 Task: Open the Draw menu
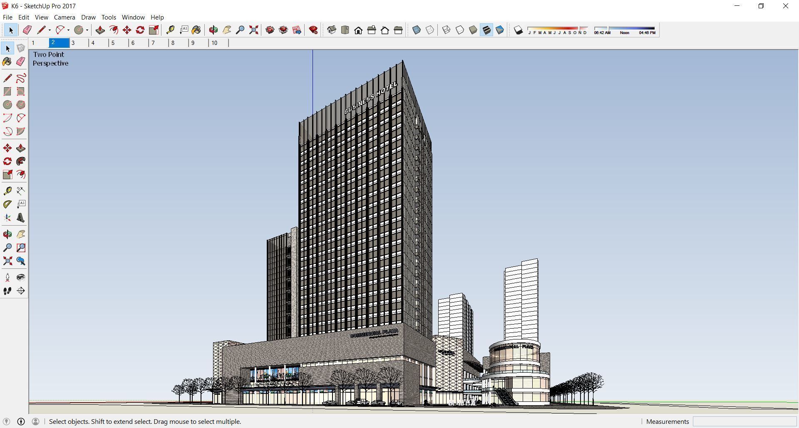click(x=88, y=17)
